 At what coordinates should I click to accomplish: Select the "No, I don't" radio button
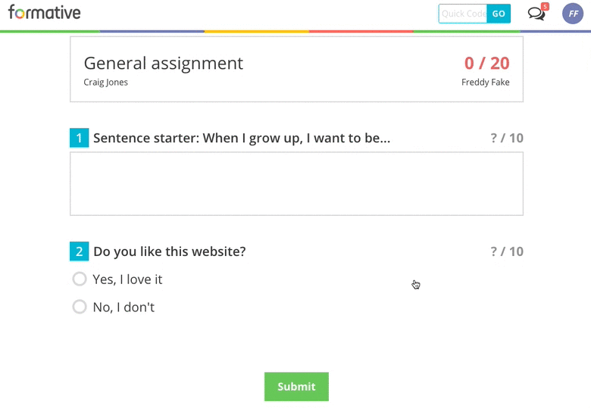click(80, 307)
